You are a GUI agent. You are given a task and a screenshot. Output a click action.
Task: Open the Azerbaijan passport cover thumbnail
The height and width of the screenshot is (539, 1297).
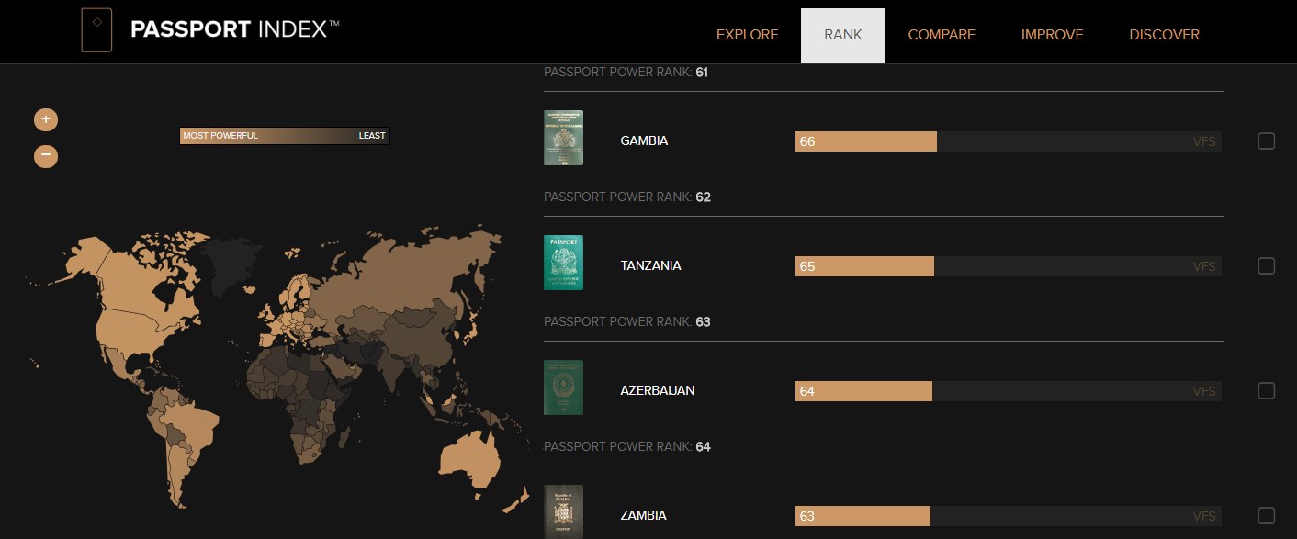pyautogui.click(x=563, y=387)
